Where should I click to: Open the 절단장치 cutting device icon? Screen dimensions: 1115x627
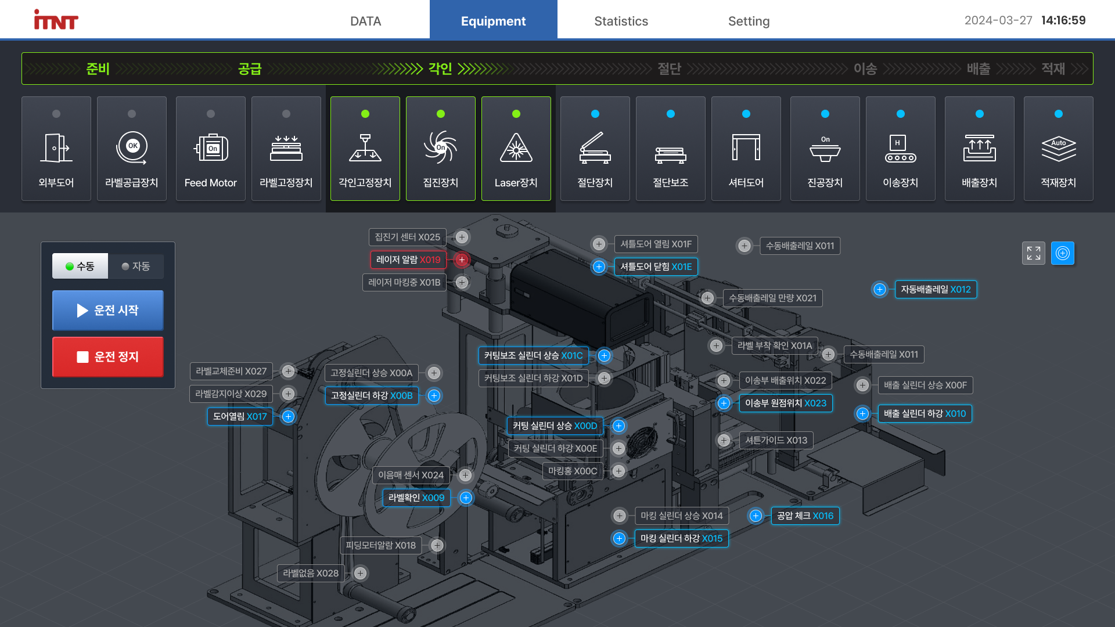pyautogui.click(x=595, y=149)
